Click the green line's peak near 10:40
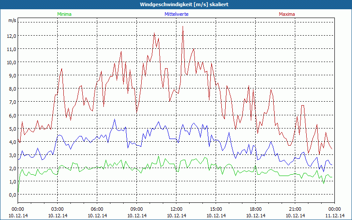This screenshot has width=352, height=220. (x=158, y=156)
